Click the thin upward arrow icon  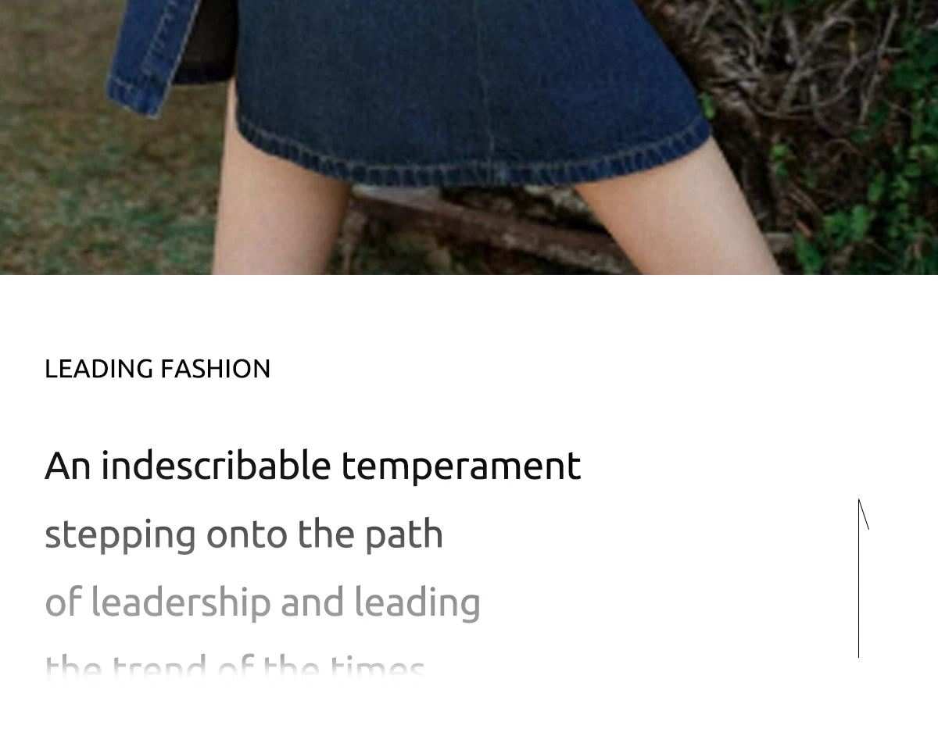coord(863,578)
